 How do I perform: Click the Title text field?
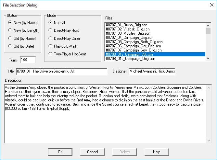62,72
